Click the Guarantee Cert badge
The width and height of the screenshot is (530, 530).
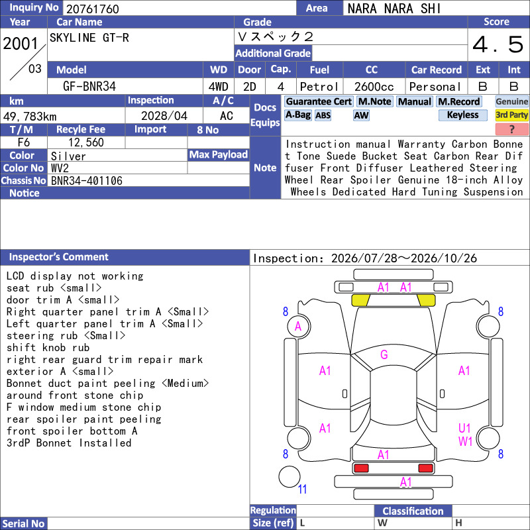click(319, 101)
